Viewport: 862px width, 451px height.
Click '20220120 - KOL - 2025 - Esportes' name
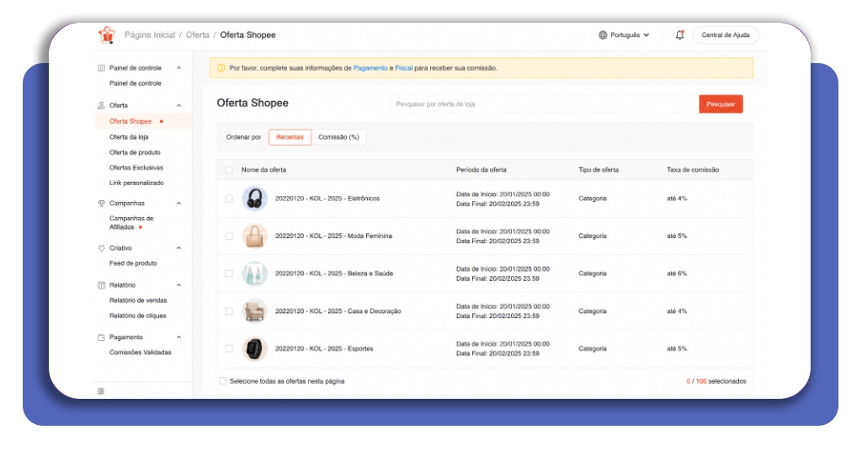pos(324,348)
